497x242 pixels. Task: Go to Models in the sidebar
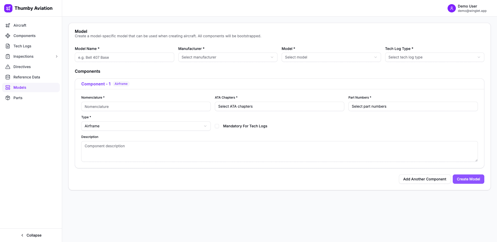pos(20,87)
